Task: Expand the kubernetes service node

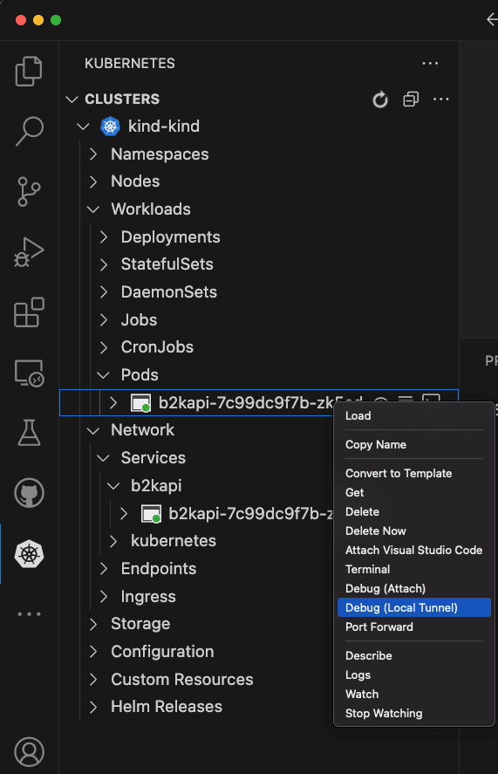Action: click(113, 541)
